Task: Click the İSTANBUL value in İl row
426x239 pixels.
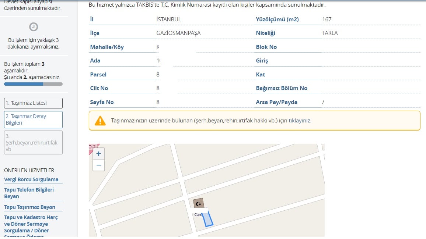Action: [x=168, y=19]
